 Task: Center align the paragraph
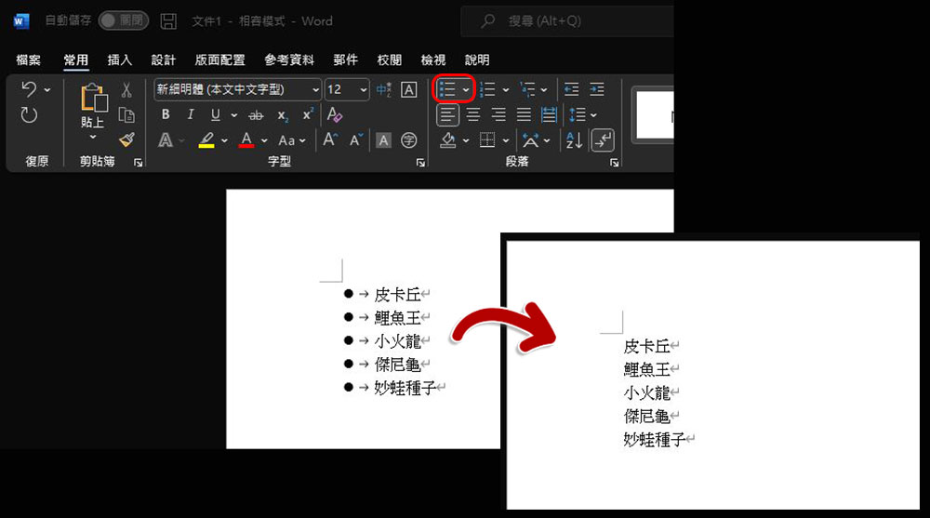point(472,114)
